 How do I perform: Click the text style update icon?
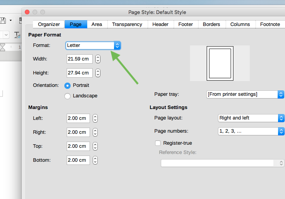click(x=17, y=35)
